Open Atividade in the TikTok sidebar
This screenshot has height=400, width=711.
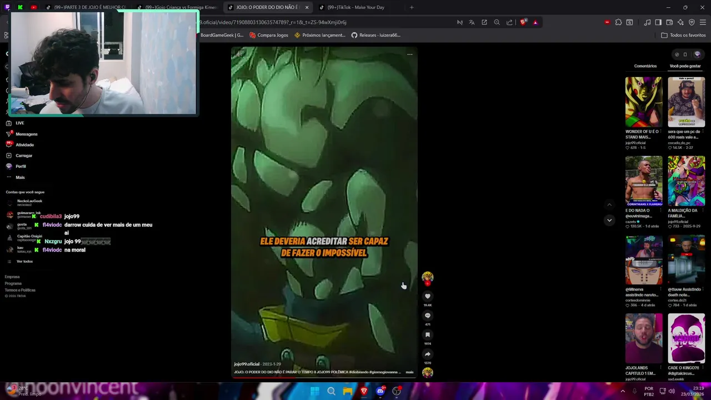point(20,144)
